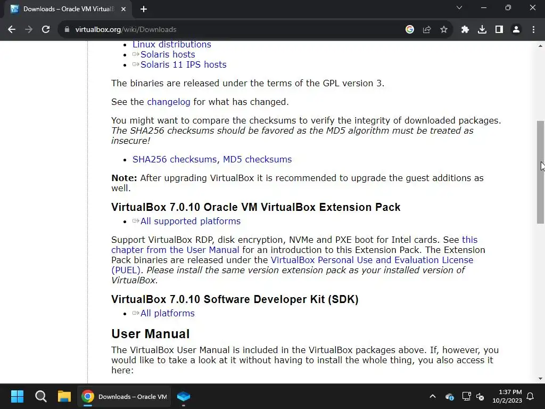Open the changelog link
Image resolution: width=545 pixels, height=409 pixels.
169,102
